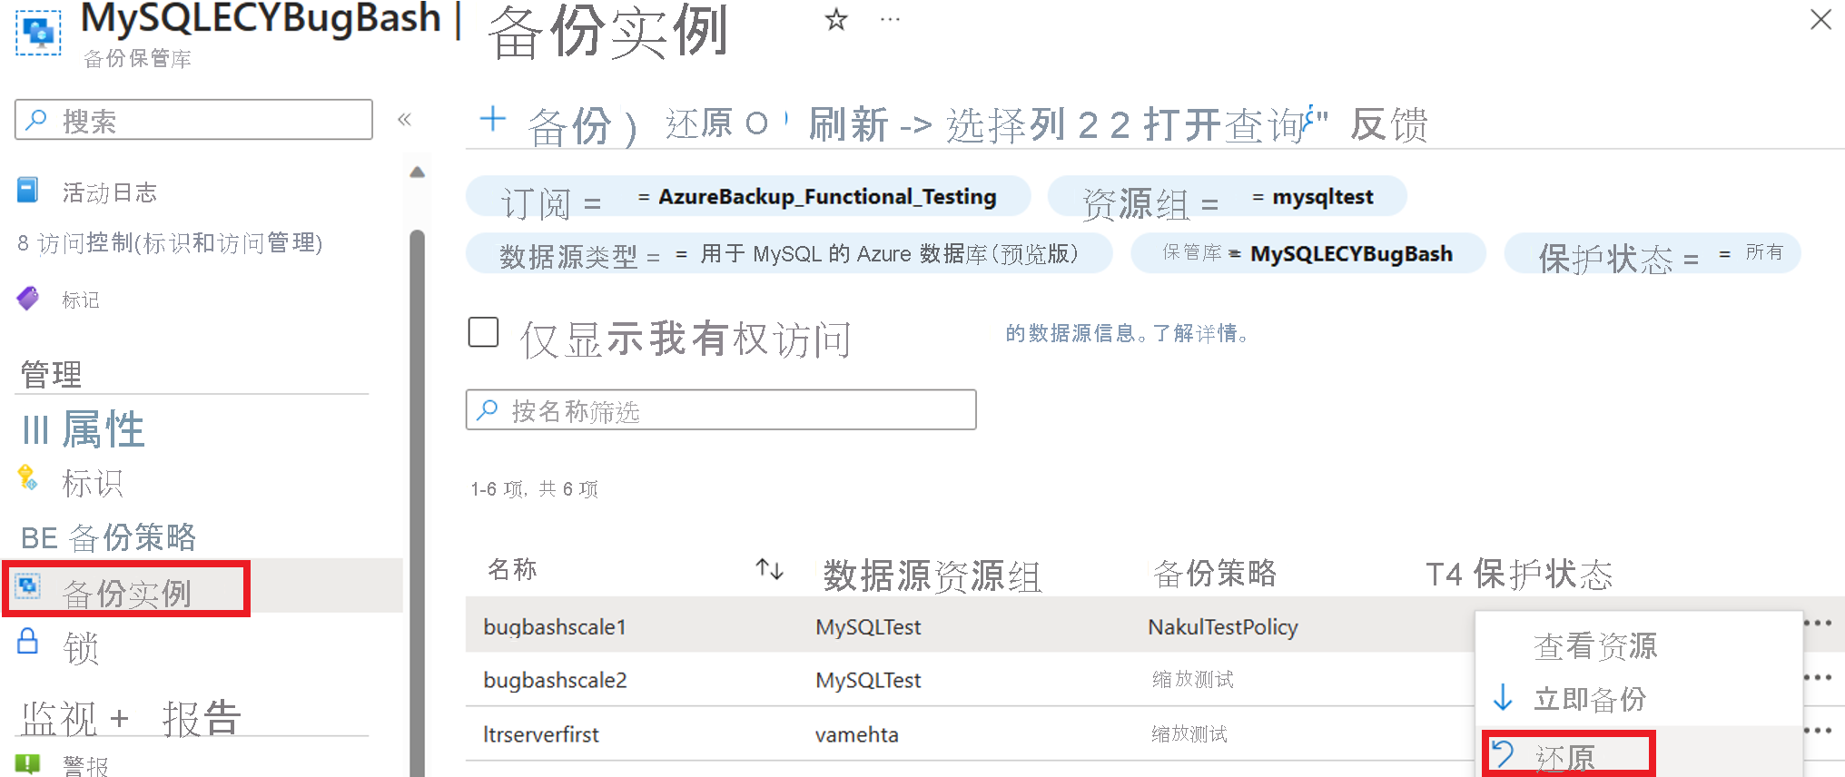Search the resource menu

coord(193,120)
